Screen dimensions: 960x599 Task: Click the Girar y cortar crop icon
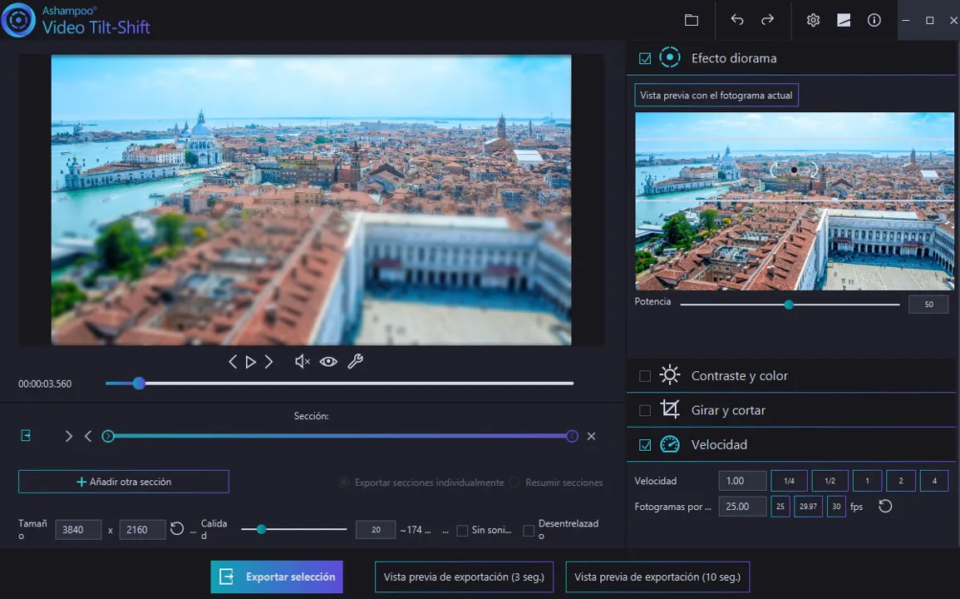coord(670,409)
